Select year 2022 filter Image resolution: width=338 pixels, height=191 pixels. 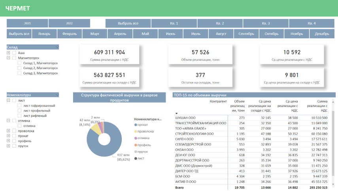tap(69, 23)
